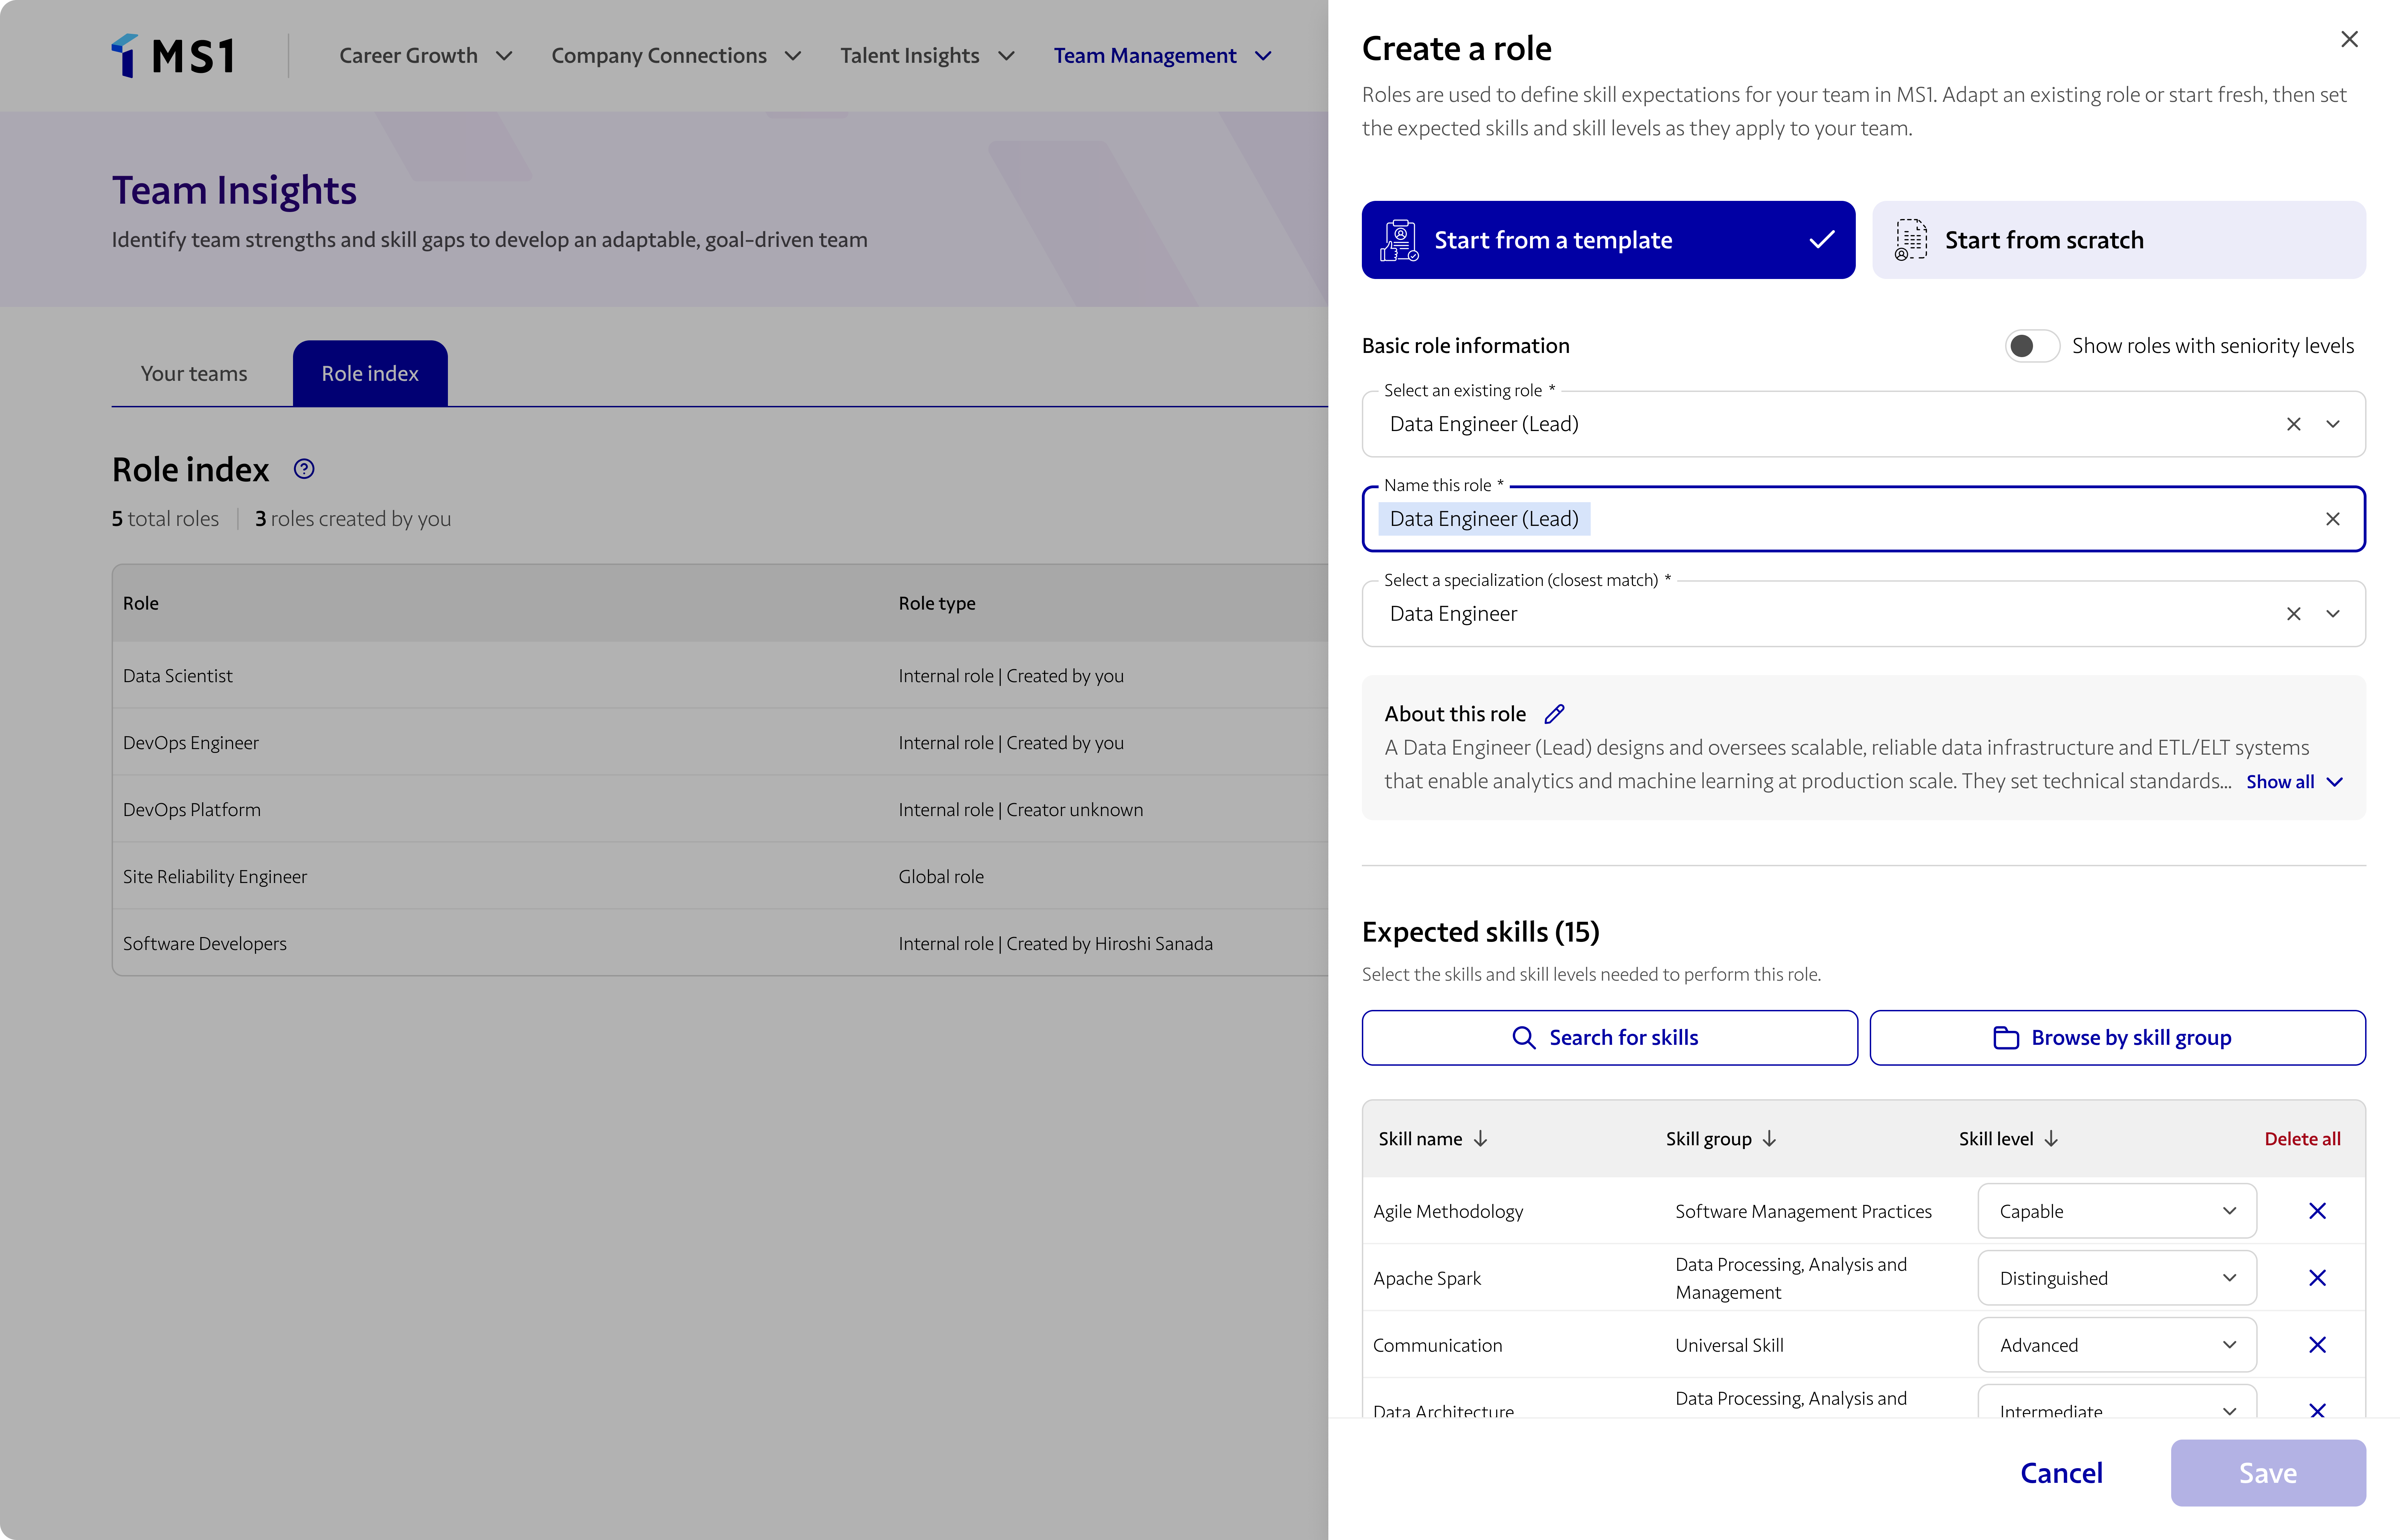Remove the Data Architecture skill
The height and width of the screenshot is (1540, 2400).
(x=2317, y=1410)
